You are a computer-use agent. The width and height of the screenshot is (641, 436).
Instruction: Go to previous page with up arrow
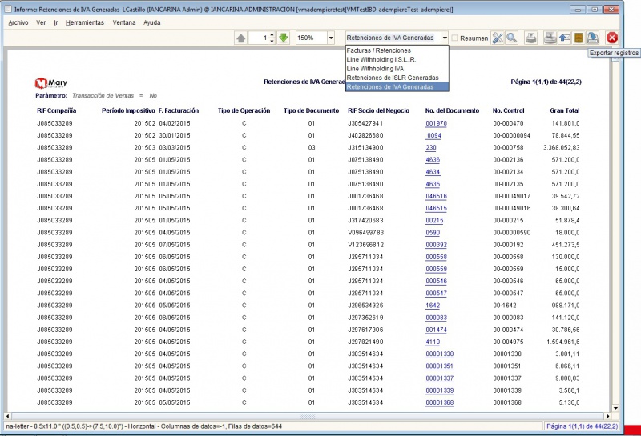pos(241,38)
